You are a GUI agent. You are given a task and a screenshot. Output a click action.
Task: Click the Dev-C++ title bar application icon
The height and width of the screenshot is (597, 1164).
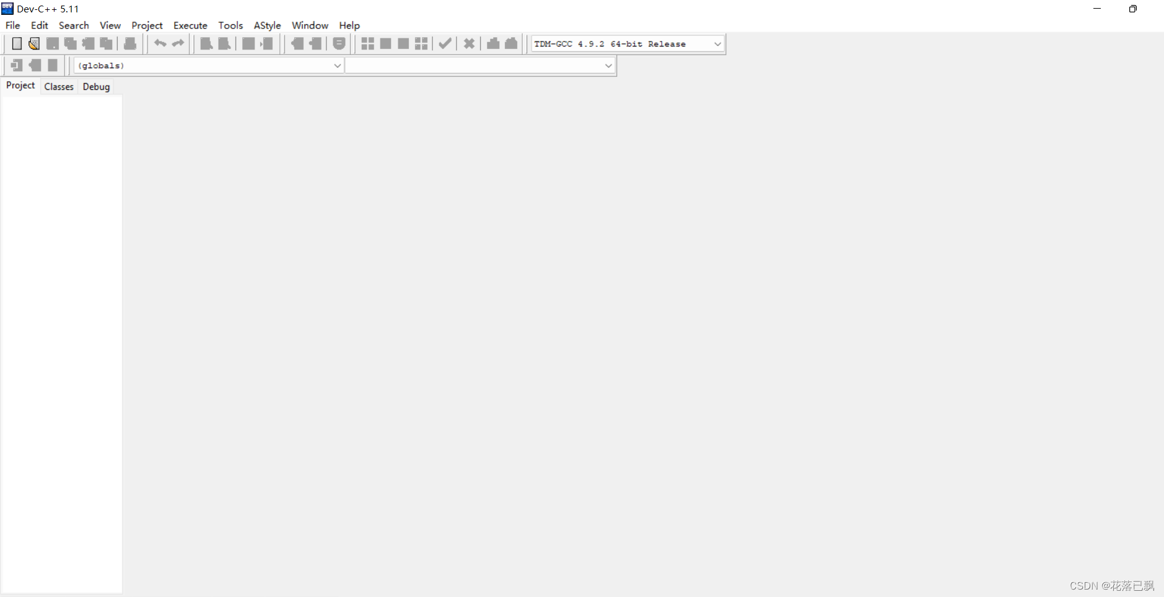[7, 9]
